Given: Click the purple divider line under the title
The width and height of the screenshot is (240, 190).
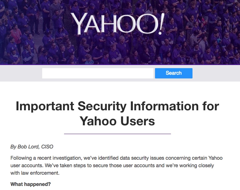Looking at the screenshot, I should coord(117,134).
